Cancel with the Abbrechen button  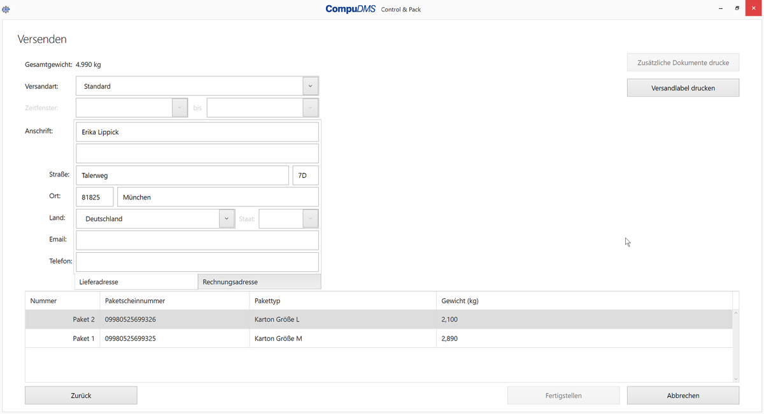[683, 396]
